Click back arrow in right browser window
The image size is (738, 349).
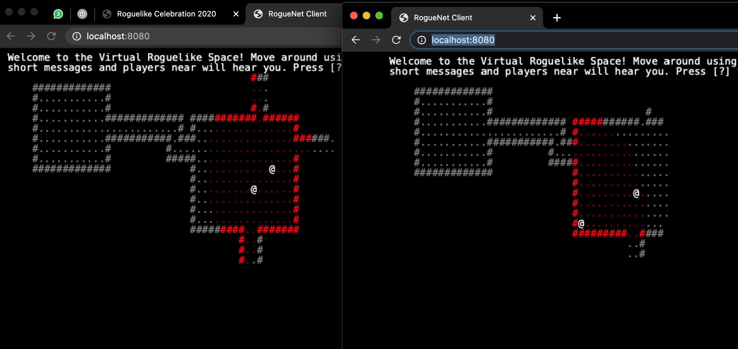[356, 40]
